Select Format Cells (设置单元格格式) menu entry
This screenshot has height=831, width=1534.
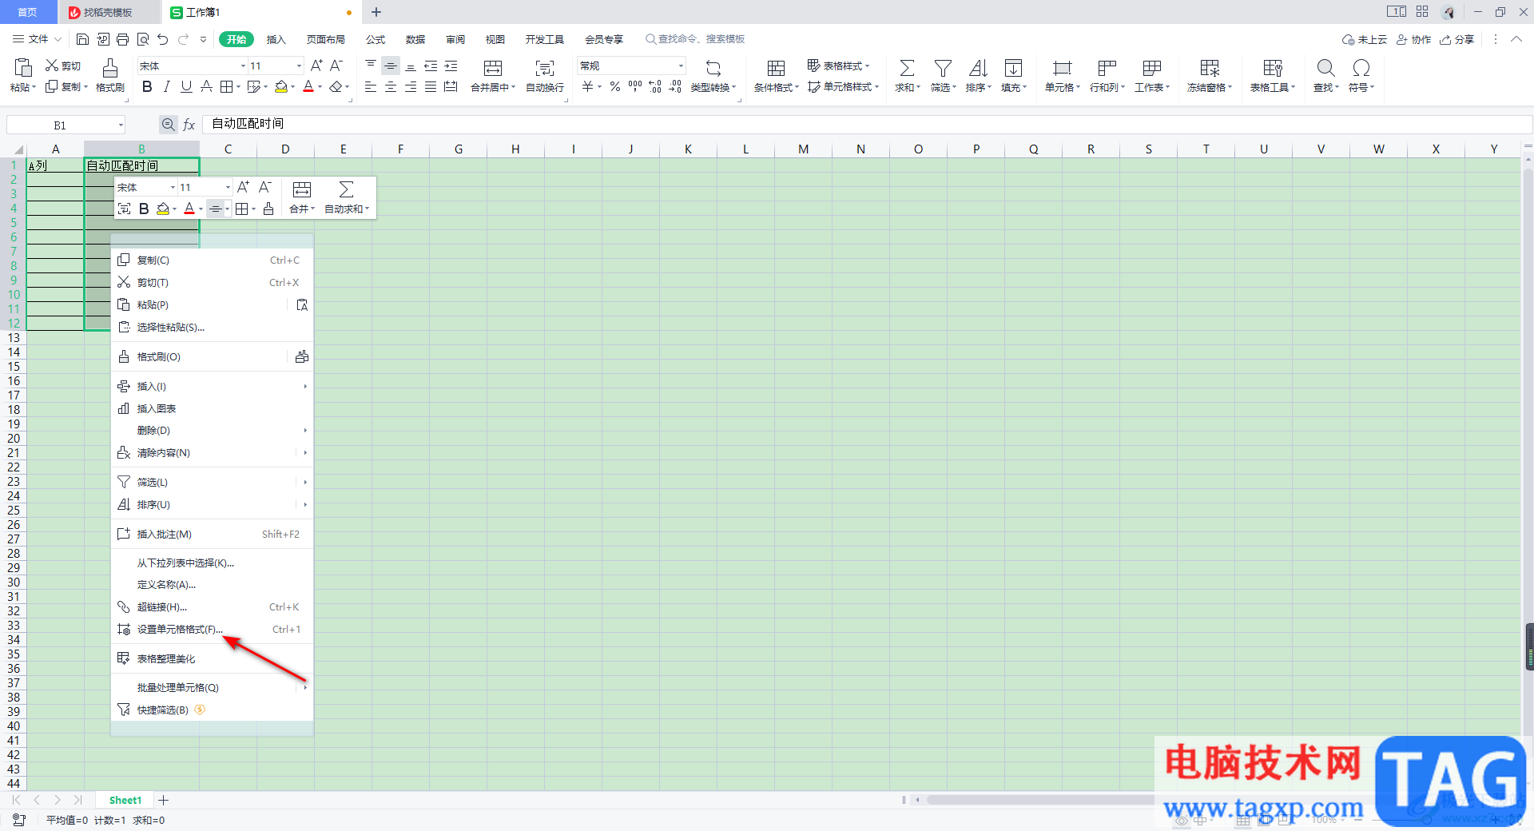coord(212,630)
